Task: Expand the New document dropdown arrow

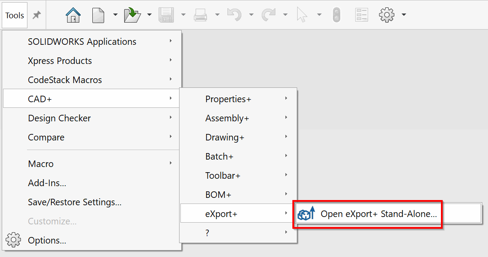Action: coord(115,15)
